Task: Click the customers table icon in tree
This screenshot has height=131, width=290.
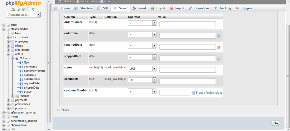Action: pyautogui.click(x=13, y=37)
